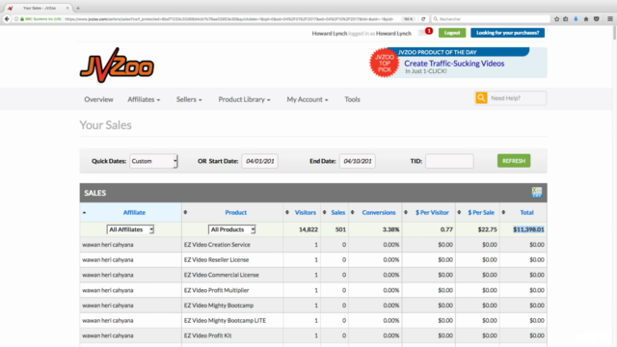Go back with the browser back arrow
The width and height of the screenshot is (617, 347).
[7, 19]
